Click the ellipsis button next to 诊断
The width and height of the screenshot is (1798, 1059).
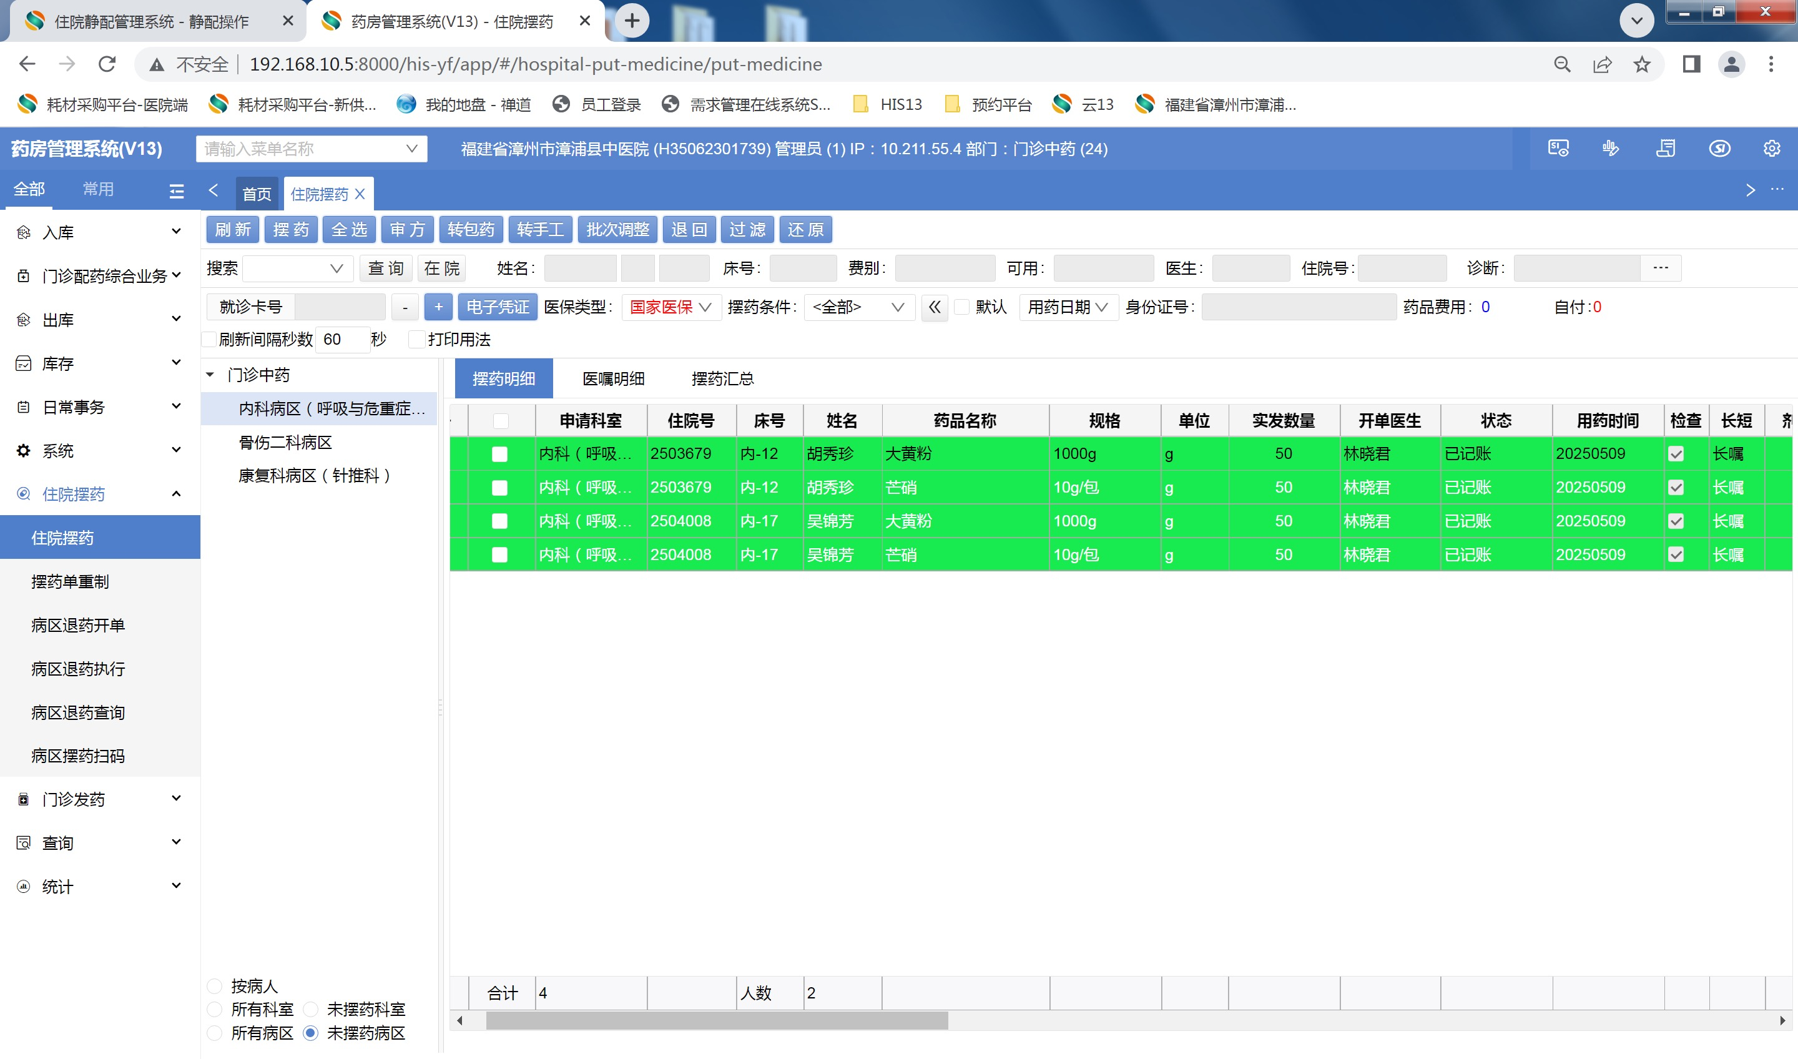click(1660, 268)
